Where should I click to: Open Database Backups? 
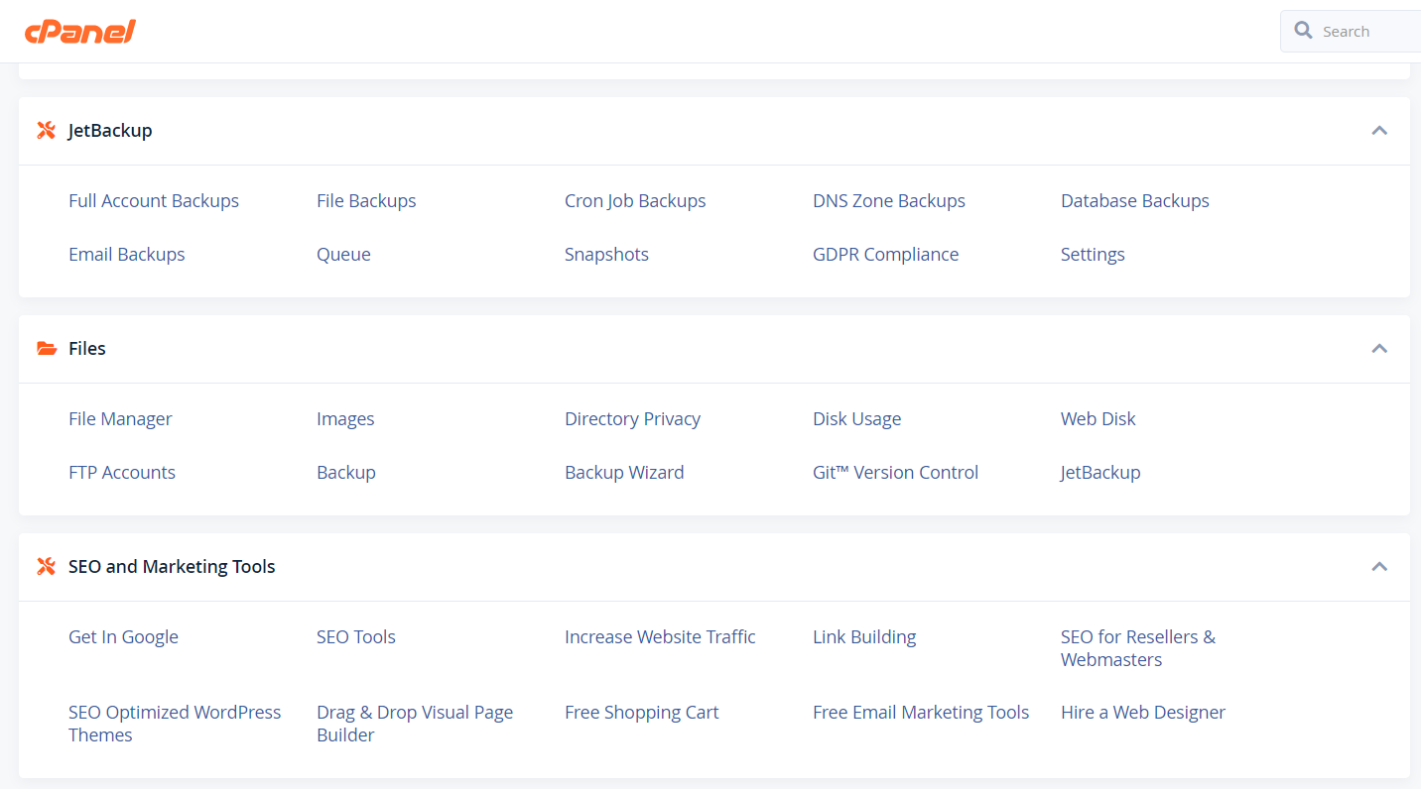click(1135, 200)
